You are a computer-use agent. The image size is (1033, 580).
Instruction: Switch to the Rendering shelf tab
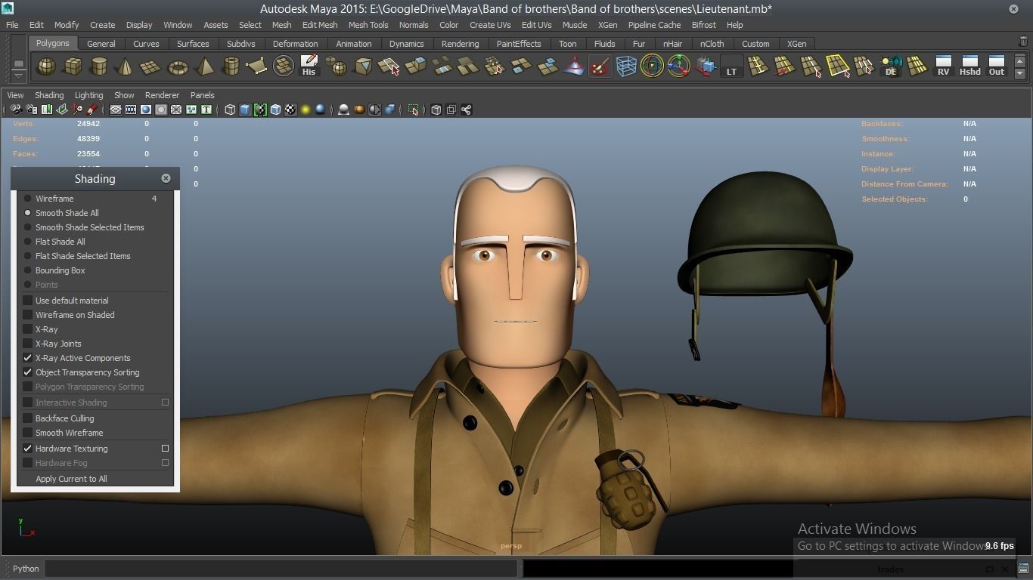pyautogui.click(x=460, y=44)
